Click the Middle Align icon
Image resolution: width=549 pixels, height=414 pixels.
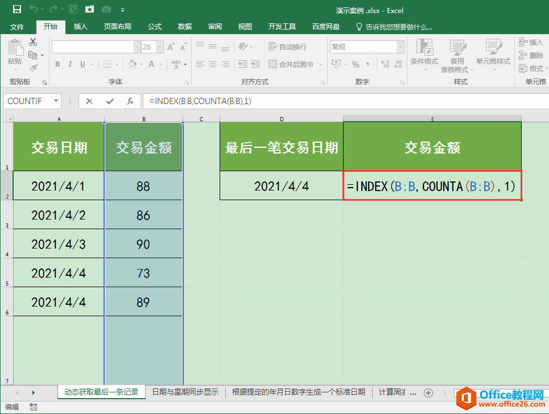pos(213,47)
